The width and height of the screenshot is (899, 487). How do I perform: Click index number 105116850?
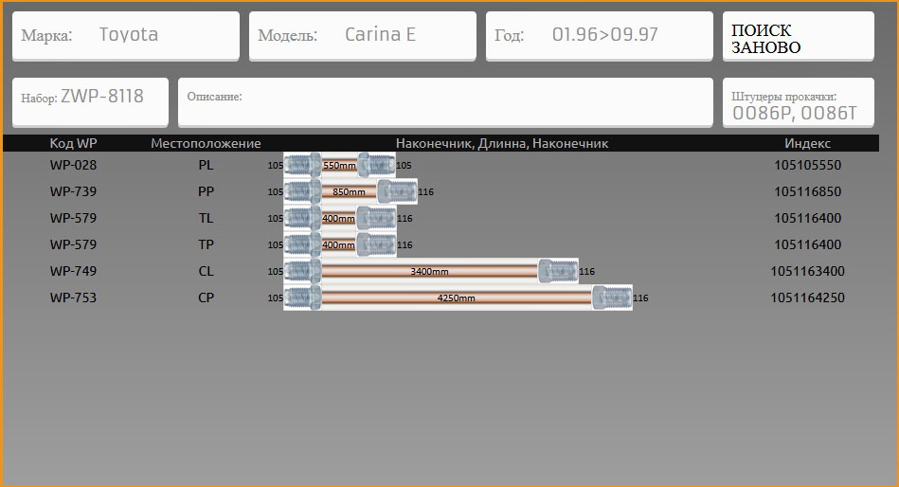click(807, 191)
